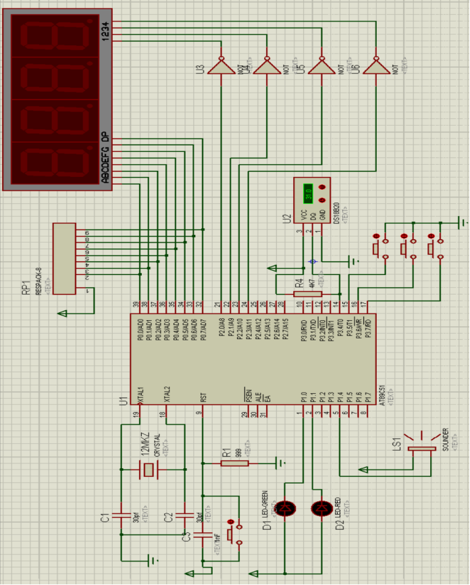This screenshot has width=470, height=585.
Task: Click the P3.7/RD pin label
Action: [x=368, y=328]
